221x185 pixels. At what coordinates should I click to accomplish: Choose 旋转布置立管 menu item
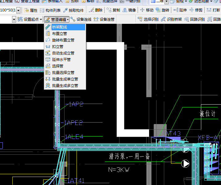tap(65, 40)
